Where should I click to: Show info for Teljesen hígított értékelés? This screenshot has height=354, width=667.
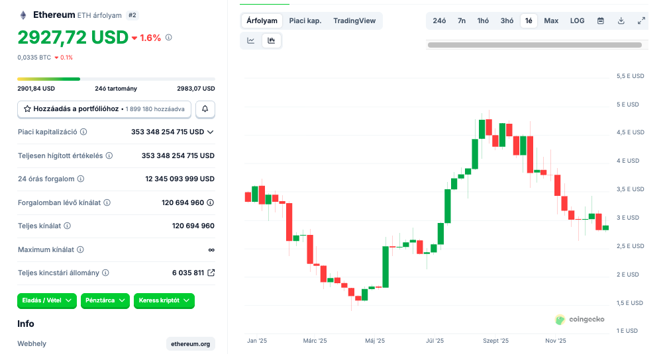point(109,155)
